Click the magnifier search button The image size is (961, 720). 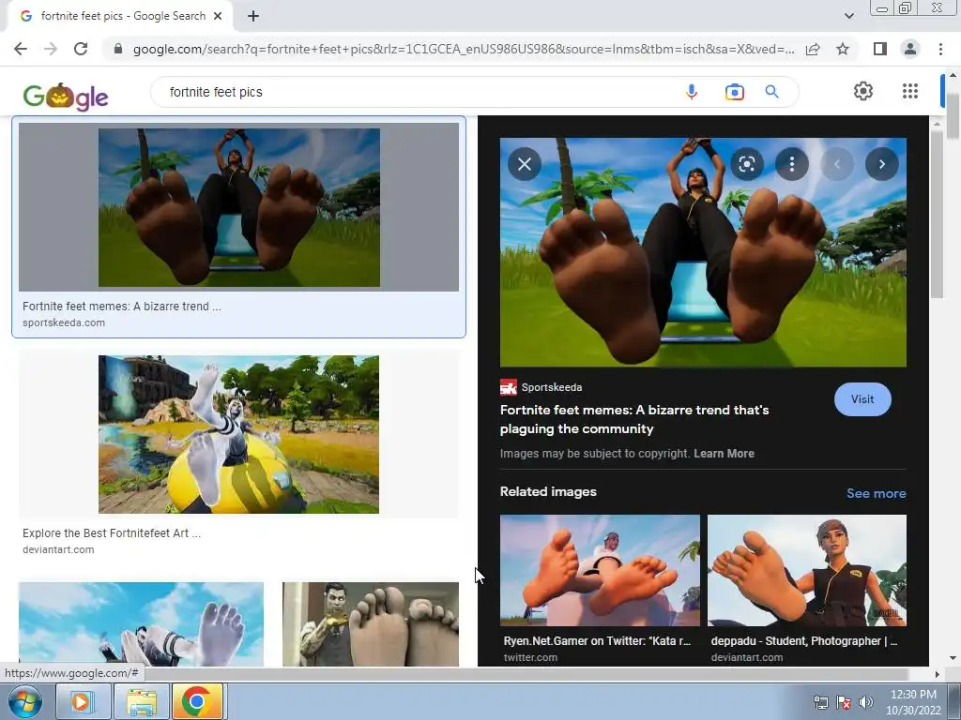pyautogui.click(x=771, y=92)
